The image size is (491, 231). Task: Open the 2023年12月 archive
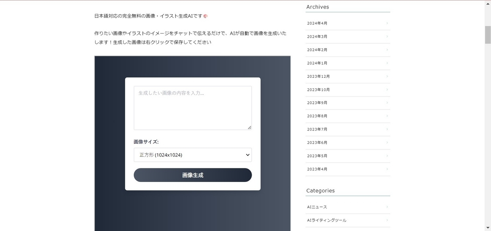pyautogui.click(x=348, y=76)
